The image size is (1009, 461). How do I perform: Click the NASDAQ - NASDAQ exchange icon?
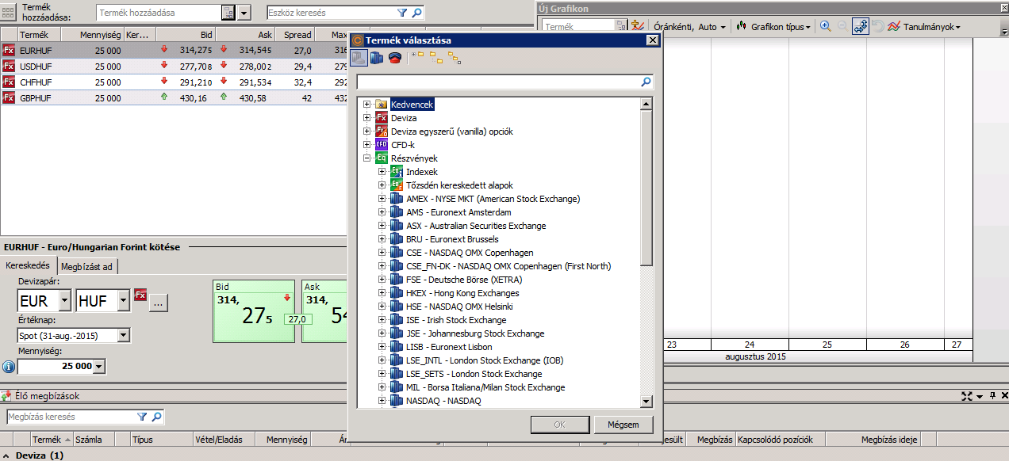pyautogui.click(x=397, y=401)
